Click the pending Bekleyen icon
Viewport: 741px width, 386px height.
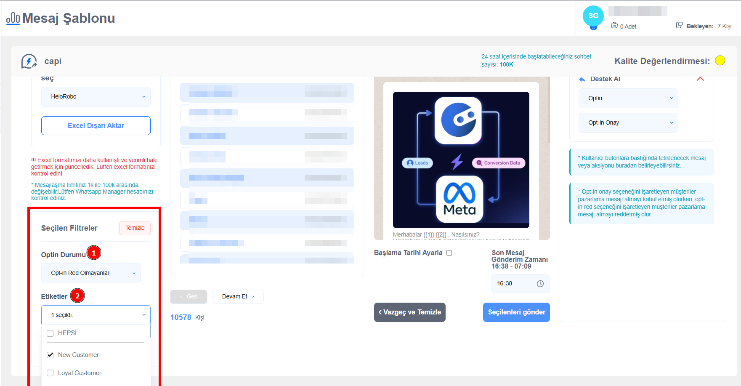[679, 25]
